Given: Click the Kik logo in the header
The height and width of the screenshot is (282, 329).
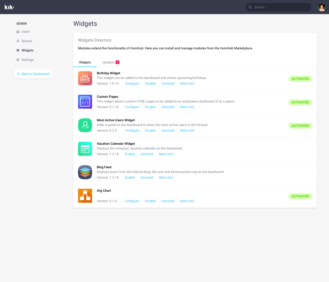Looking at the screenshot, I should [9, 7].
